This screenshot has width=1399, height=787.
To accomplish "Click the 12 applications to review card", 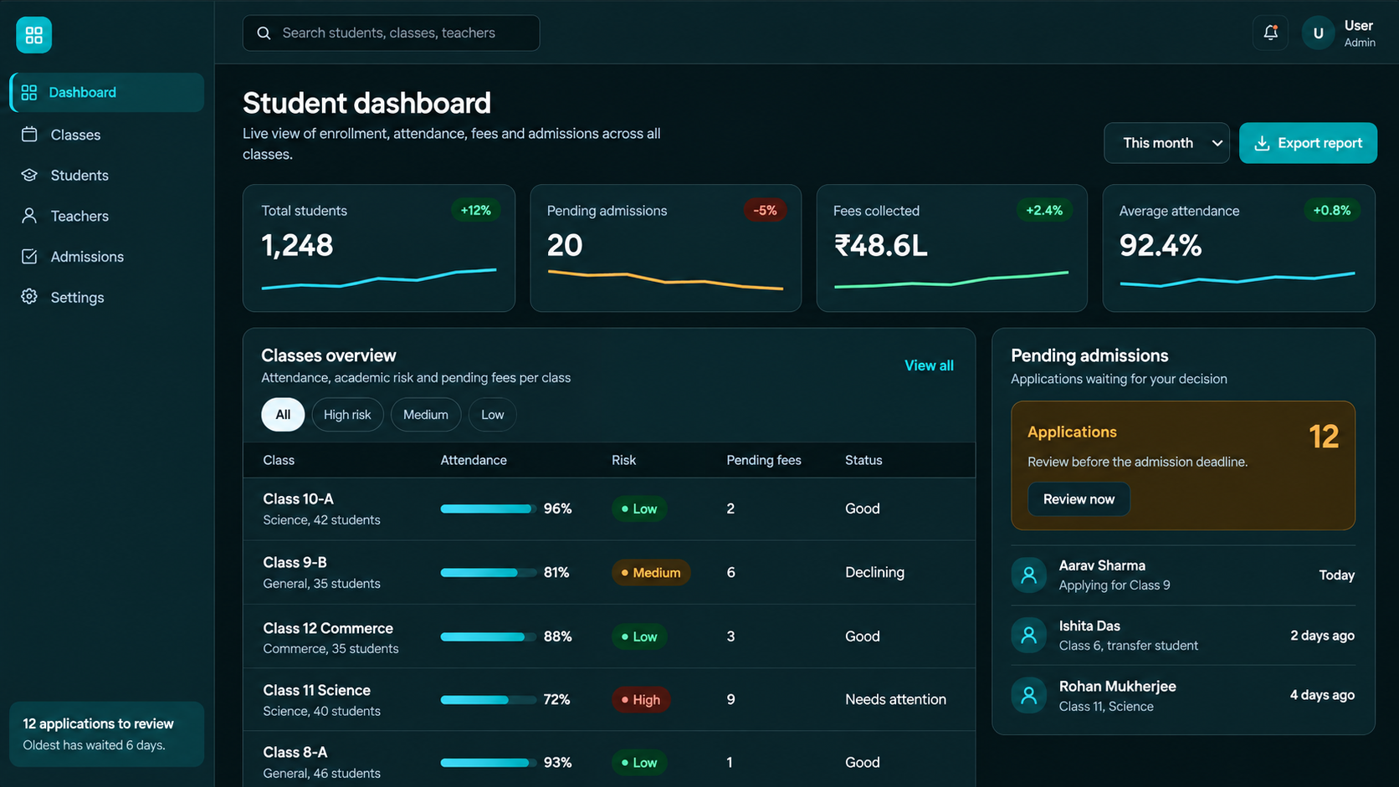I will point(106,734).
